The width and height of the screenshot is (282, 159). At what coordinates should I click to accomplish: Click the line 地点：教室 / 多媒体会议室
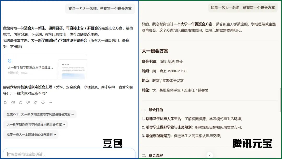(163, 81)
